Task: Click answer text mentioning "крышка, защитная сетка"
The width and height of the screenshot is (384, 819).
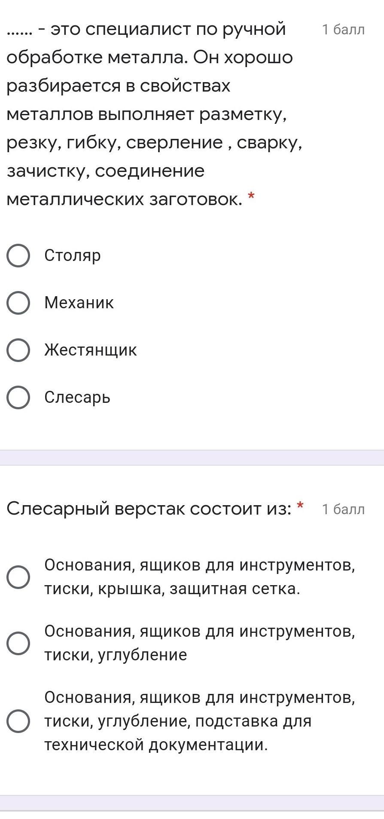Action: 200,577
